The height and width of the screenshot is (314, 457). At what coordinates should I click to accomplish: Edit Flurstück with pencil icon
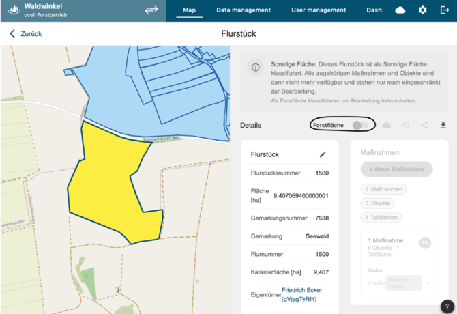[323, 154]
